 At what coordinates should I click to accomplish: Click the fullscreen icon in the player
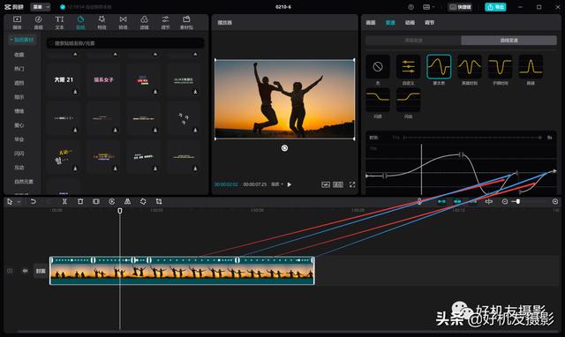[352, 184]
